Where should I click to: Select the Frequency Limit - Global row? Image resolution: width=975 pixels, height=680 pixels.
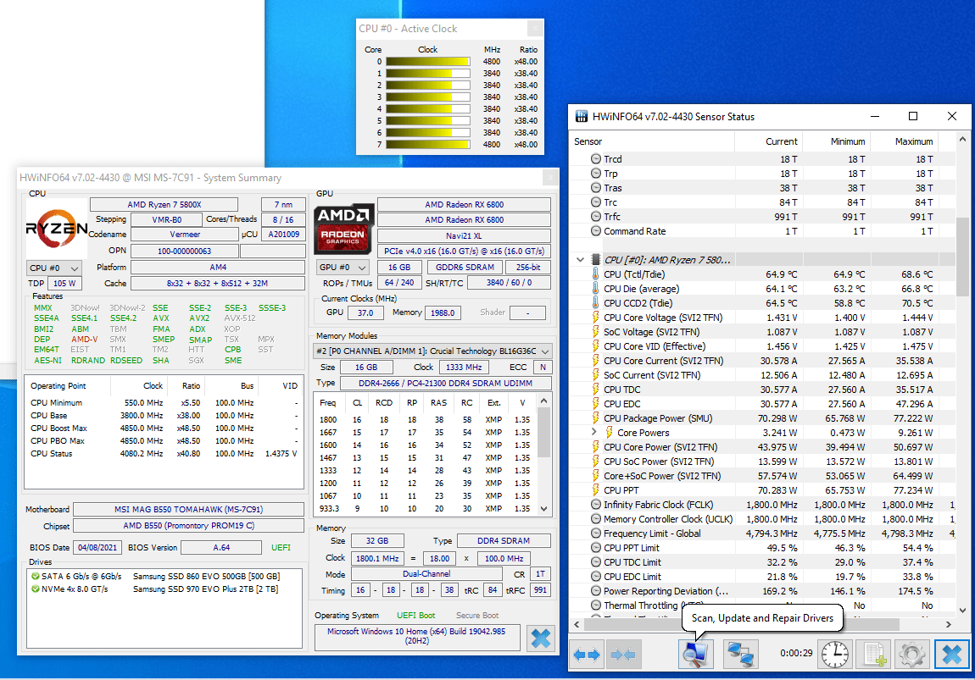(762, 533)
